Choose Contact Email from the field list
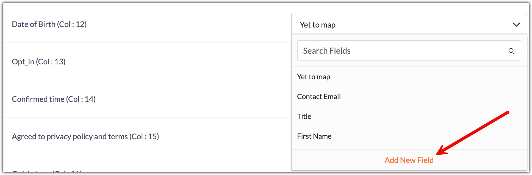This screenshot has width=532, height=175. (x=319, y=97)
